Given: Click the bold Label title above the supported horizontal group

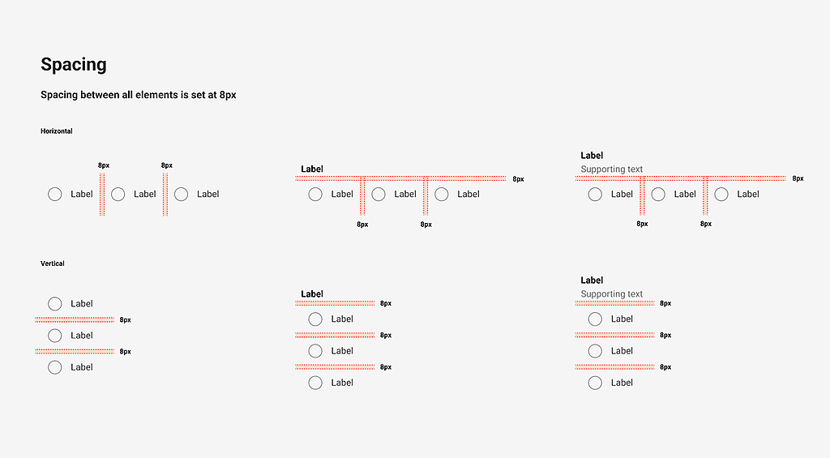Looking at the screenshot, I should (x=592, y=156).
